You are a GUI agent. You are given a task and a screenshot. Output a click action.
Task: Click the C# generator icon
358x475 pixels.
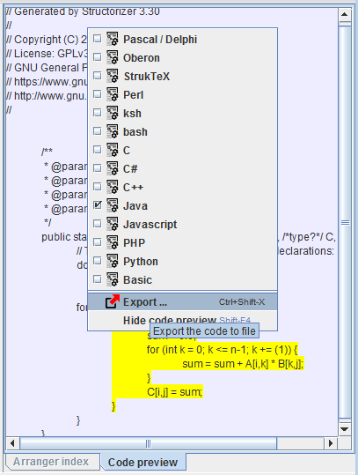click(x=113, y=168)
